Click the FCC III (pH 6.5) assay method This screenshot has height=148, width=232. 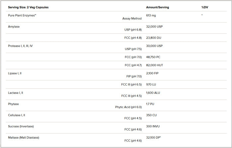131,84
